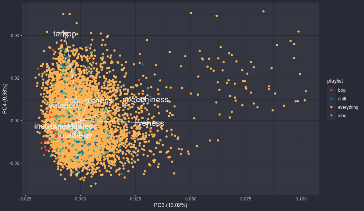The width and height of the screenshot is (364, 211).
Task: Click the 'acousticness' loading label
Action: point(88,101)
